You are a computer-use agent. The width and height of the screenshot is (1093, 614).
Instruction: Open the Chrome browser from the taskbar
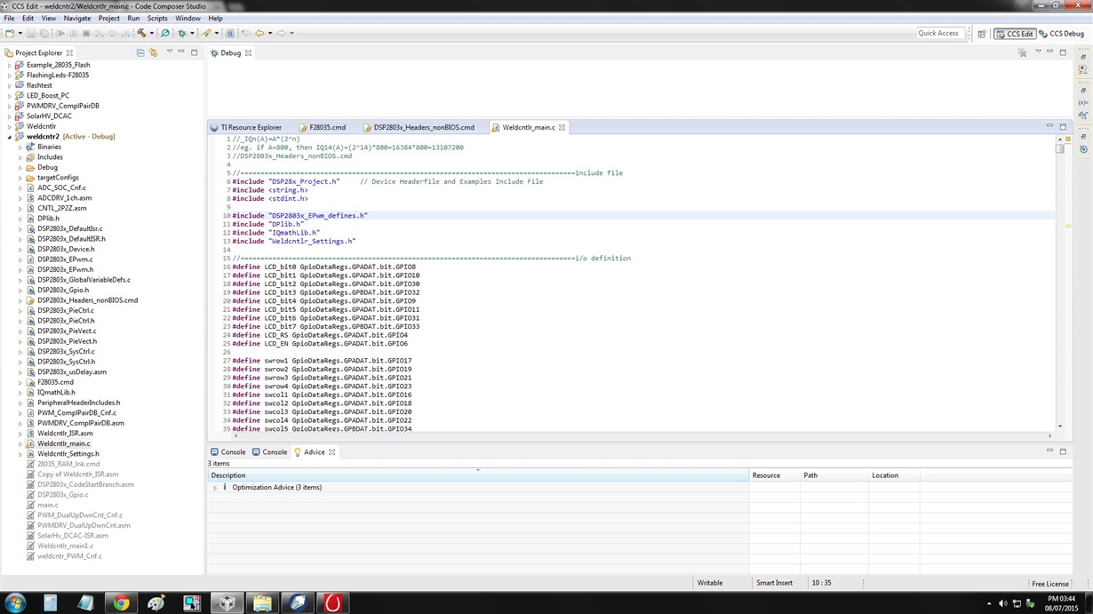click(x=120, y=603)
